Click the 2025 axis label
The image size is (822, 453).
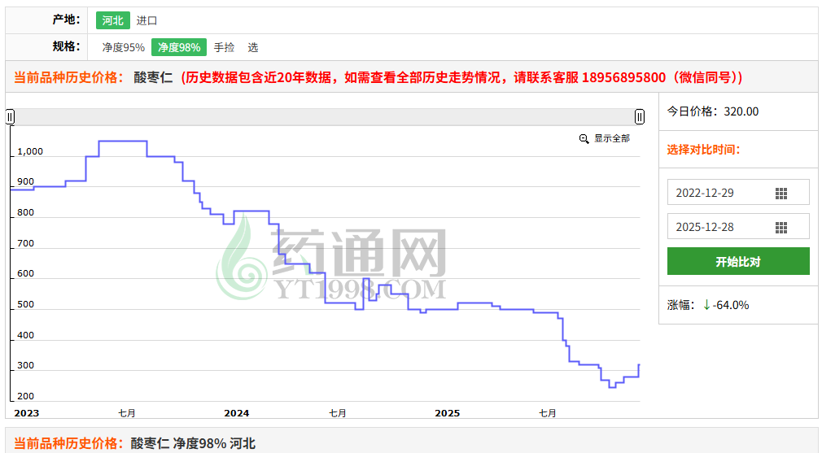pyautogui.click(x=447, y=413)
